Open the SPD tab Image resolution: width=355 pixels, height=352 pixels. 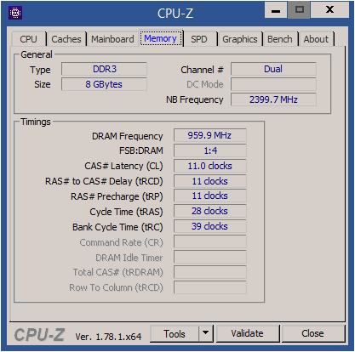point(199,39)
